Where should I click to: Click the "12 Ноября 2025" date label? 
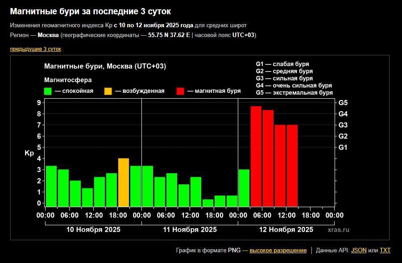pyautogui.click(x=286, y=230)
